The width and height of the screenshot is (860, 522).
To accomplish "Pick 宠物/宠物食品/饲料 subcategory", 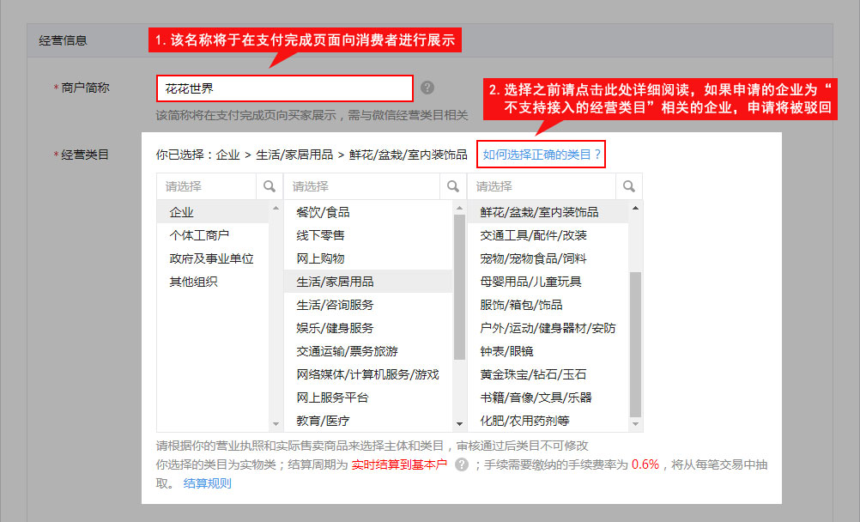I will tap(533, 258).
